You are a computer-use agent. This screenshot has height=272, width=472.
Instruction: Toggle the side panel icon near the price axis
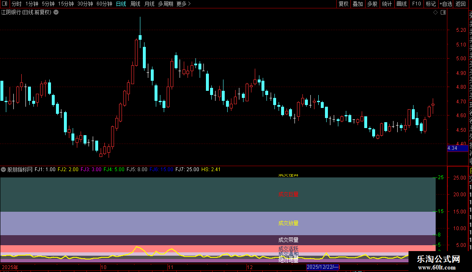point(443,13)
